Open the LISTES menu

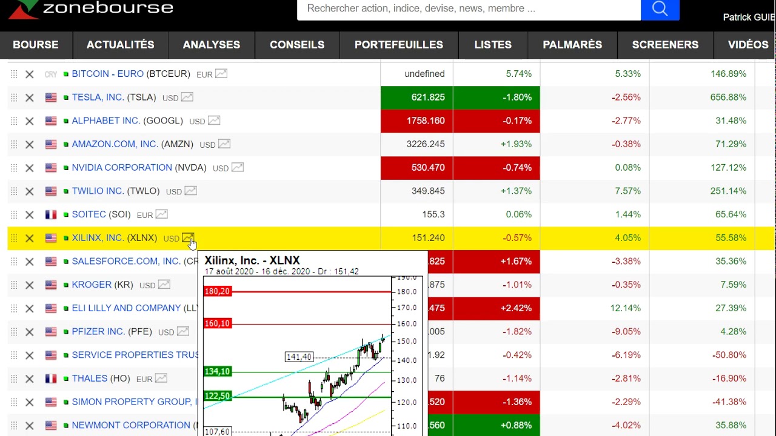coord(493,45)
